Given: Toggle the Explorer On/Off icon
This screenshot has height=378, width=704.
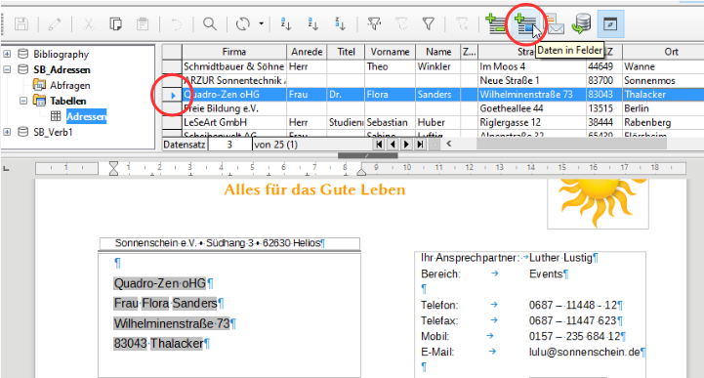Looking at the screenshot, I should pos(610,23).
